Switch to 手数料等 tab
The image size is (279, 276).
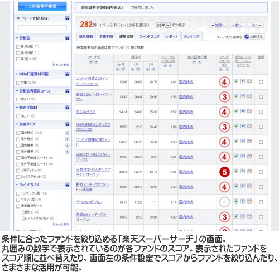(106, 36)
